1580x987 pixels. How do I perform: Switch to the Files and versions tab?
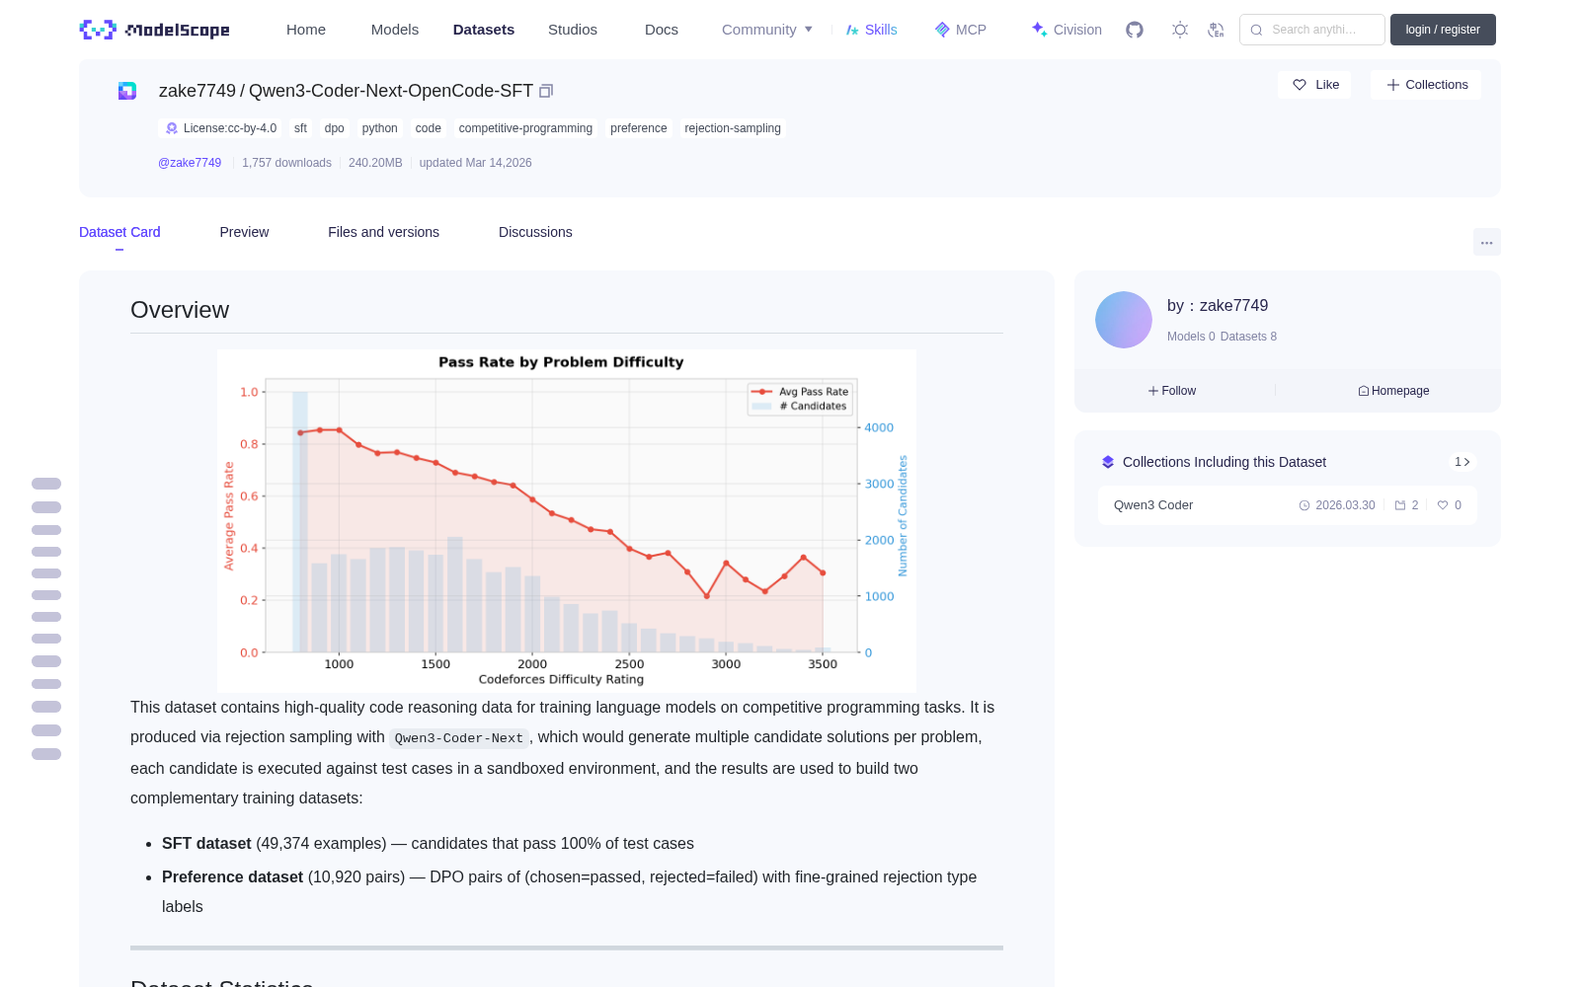tap(383, 232)
